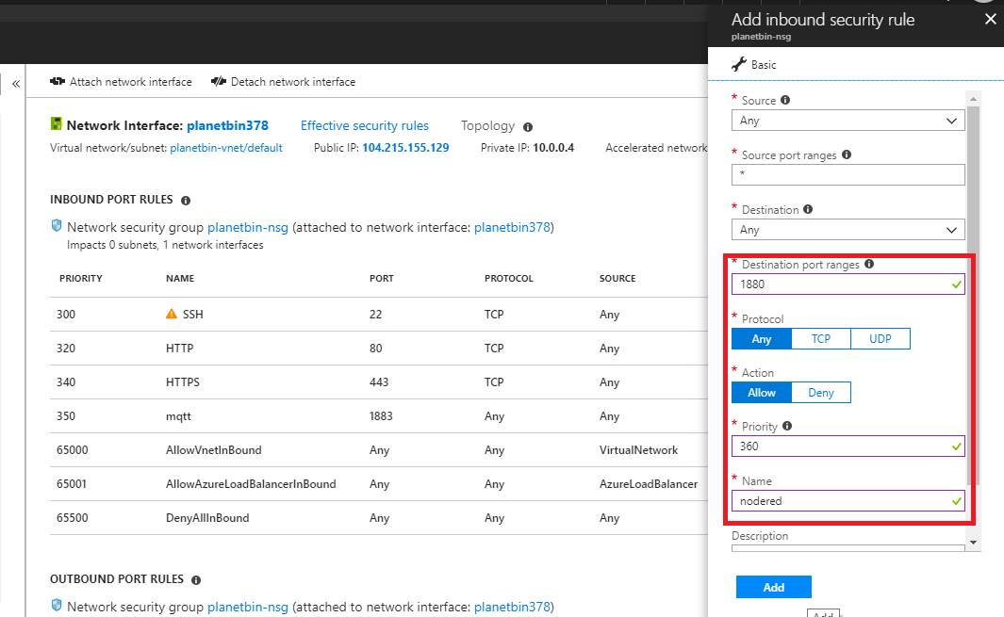Show info for Priority field
1004x617 pixels.
(x=787, y=426)
